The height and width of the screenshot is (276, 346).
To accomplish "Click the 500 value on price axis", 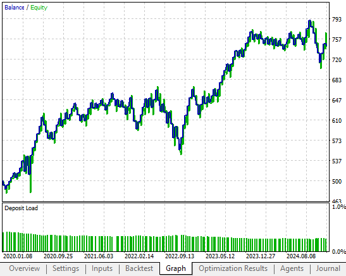I will click(337, 181).
